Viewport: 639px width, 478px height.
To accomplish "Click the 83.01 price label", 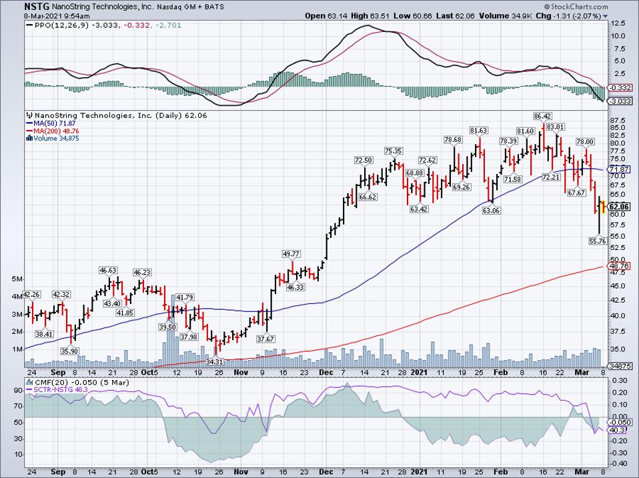I will tap(555, 127).
